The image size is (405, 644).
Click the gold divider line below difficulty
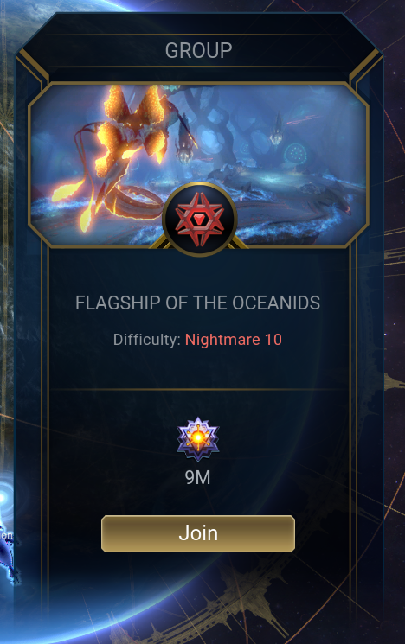(x=198, y=389)
